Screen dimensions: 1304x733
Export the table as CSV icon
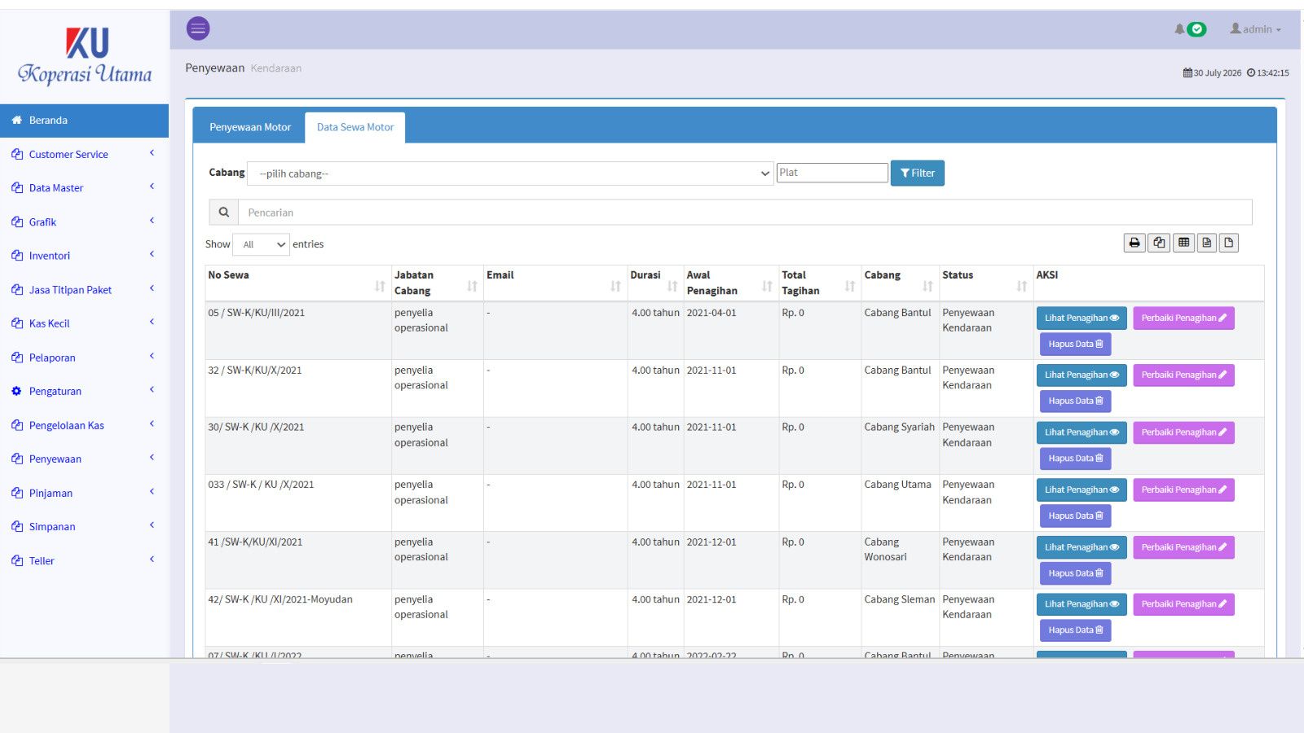(x=1207, y=243)
